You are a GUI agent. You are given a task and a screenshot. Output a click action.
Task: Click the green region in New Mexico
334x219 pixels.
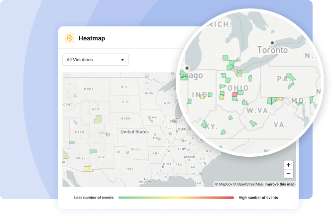tap(93, 151)
